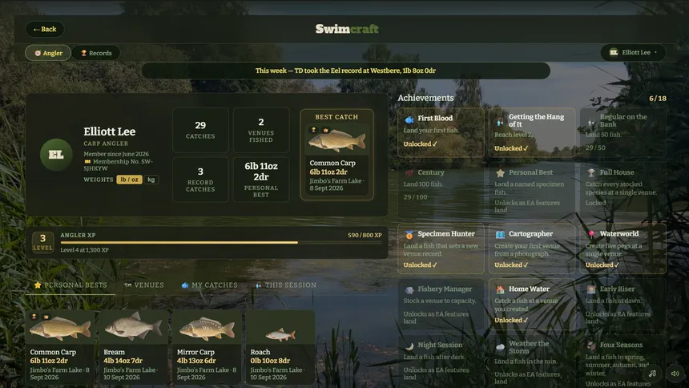Click the music note icon
Screen dimensions: 689x388
(652, 374)
